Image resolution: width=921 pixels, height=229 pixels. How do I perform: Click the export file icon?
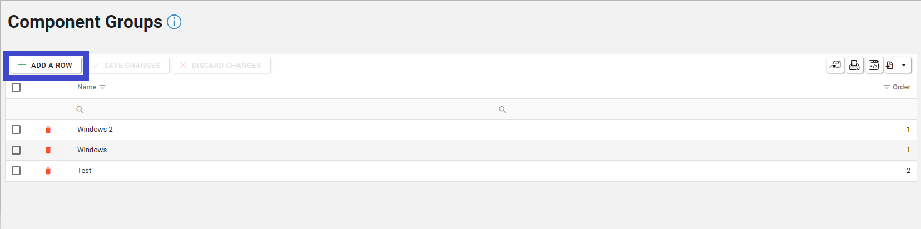pos(890,66)
